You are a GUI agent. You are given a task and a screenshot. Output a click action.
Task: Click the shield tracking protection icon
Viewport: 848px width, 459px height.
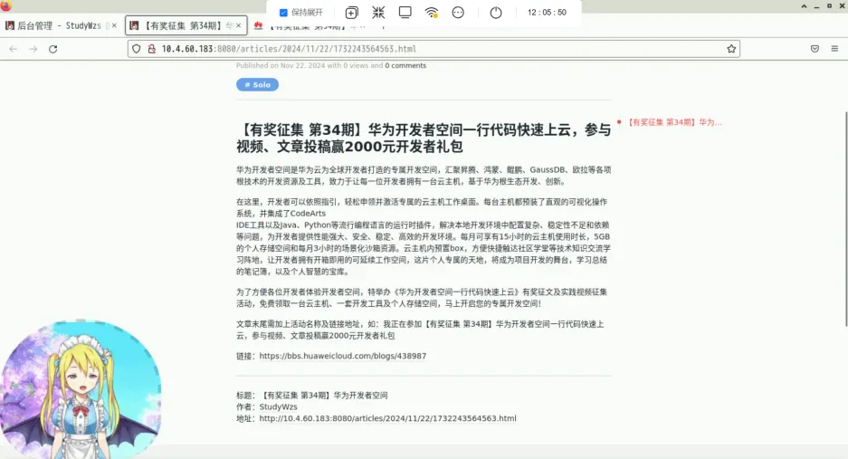tap(137, 49)
